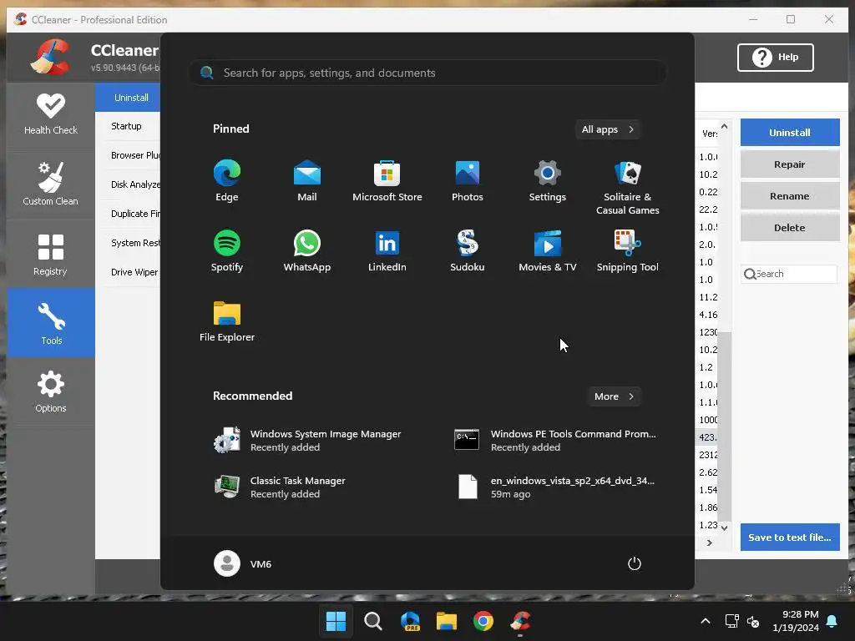855x641 pixels.
Task: Open CCleaner Help
Action: [776, 58]
